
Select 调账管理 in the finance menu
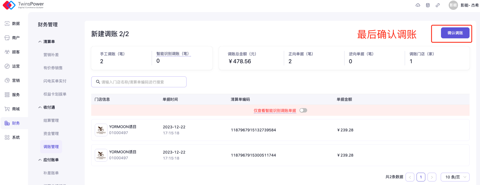click(x=51, y=147)
